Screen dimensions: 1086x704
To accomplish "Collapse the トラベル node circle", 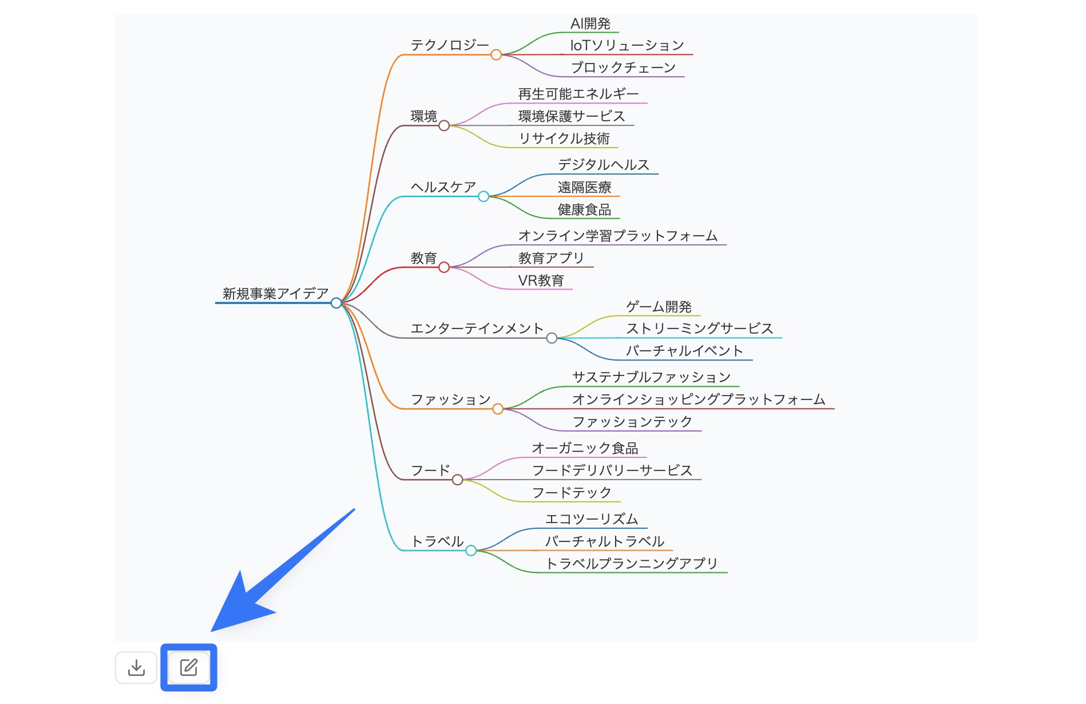I will (471, 551).
